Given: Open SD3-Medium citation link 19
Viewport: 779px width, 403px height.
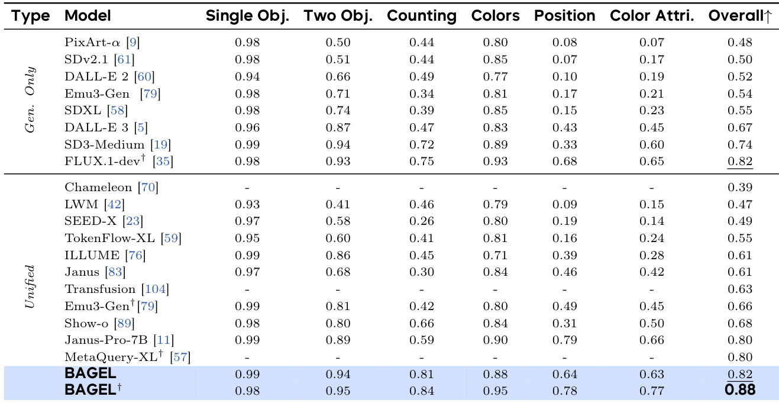Looking at the screenshot, I should pos(161,144).
